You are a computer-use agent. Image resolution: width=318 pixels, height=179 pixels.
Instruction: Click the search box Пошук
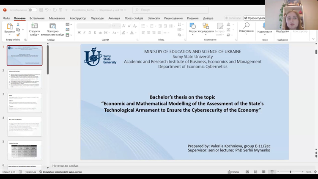coord(170,10)
